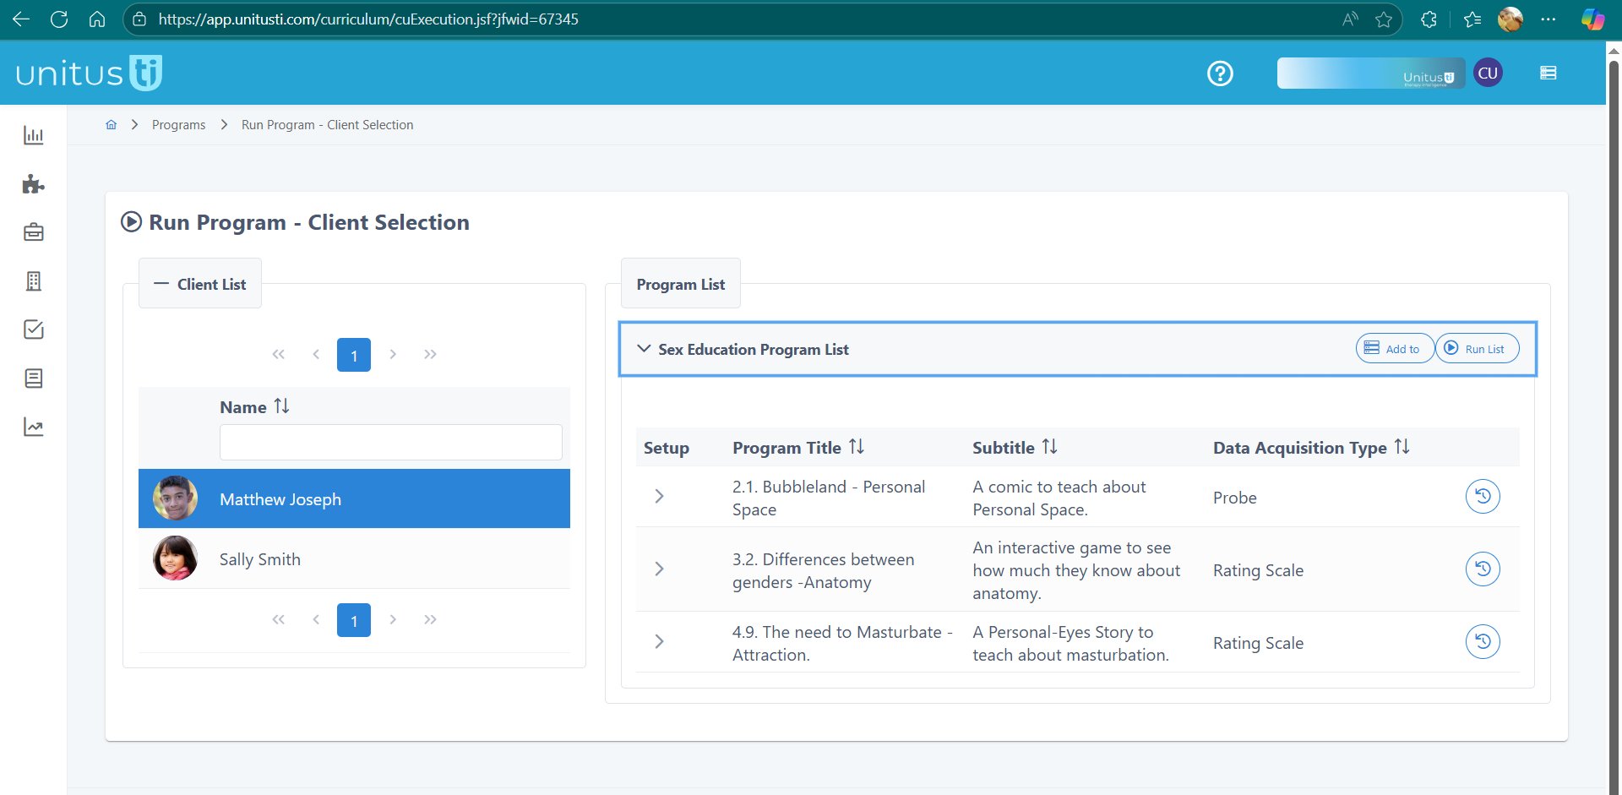This screenshot has height=795, width=1622.
Task: Click Sally Smith's profile photo
Action: click(175, 558)
